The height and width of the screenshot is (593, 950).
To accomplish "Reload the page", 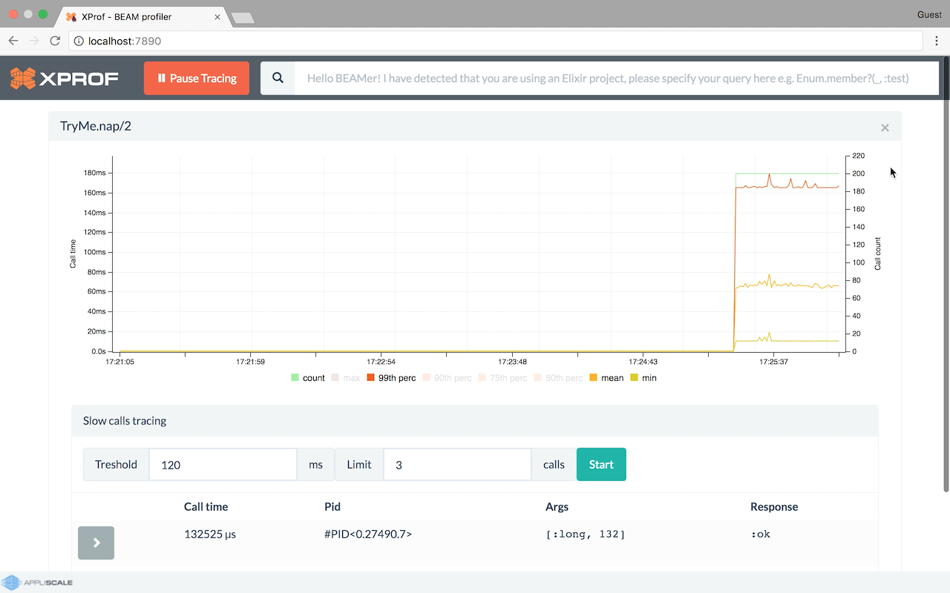I will [55, 41].
